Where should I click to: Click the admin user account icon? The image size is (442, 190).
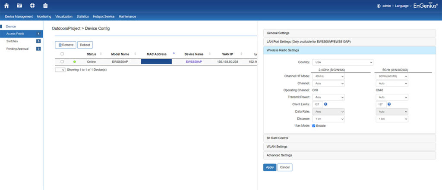[379, 6]
